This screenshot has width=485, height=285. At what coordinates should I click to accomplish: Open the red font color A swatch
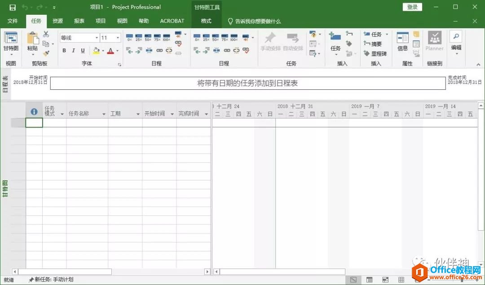coord(110,51)
